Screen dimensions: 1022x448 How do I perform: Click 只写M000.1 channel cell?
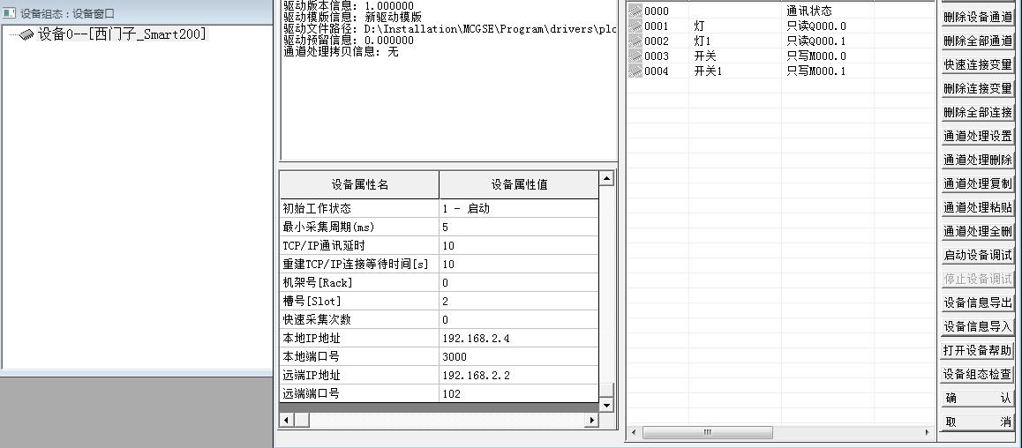pos(827,71)
